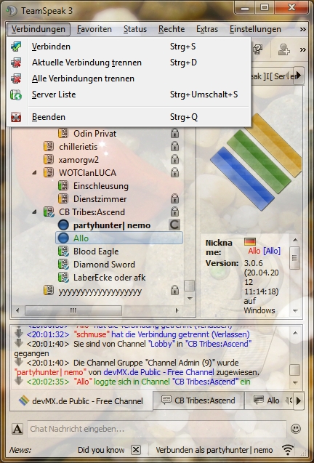Open the Status menu
314x463 pixels.
[135, 29]
